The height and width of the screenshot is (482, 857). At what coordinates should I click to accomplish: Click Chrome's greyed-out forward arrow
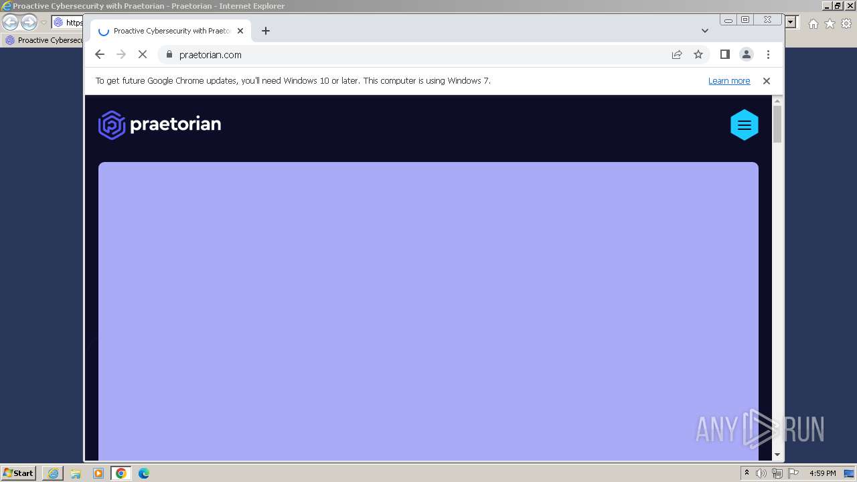pyautogui.click(x=121, y=55)
